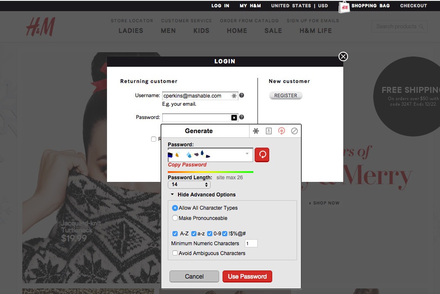
Task: Regenerate password with red refresh button
Action: (x=262, y=155)
